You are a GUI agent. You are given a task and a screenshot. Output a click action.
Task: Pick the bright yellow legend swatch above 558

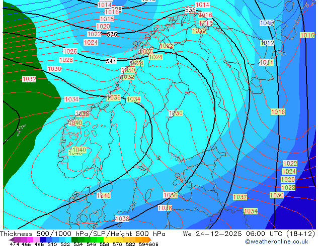click(107, 239)
